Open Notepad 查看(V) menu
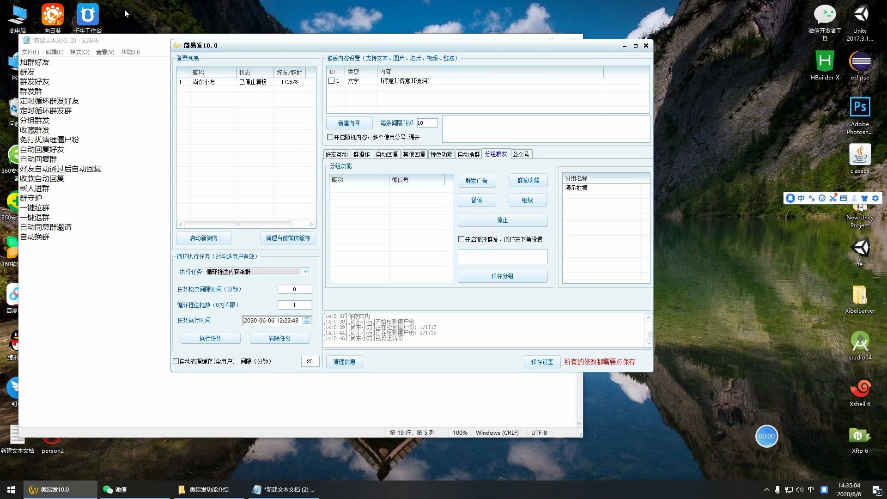 coord(105,52)
